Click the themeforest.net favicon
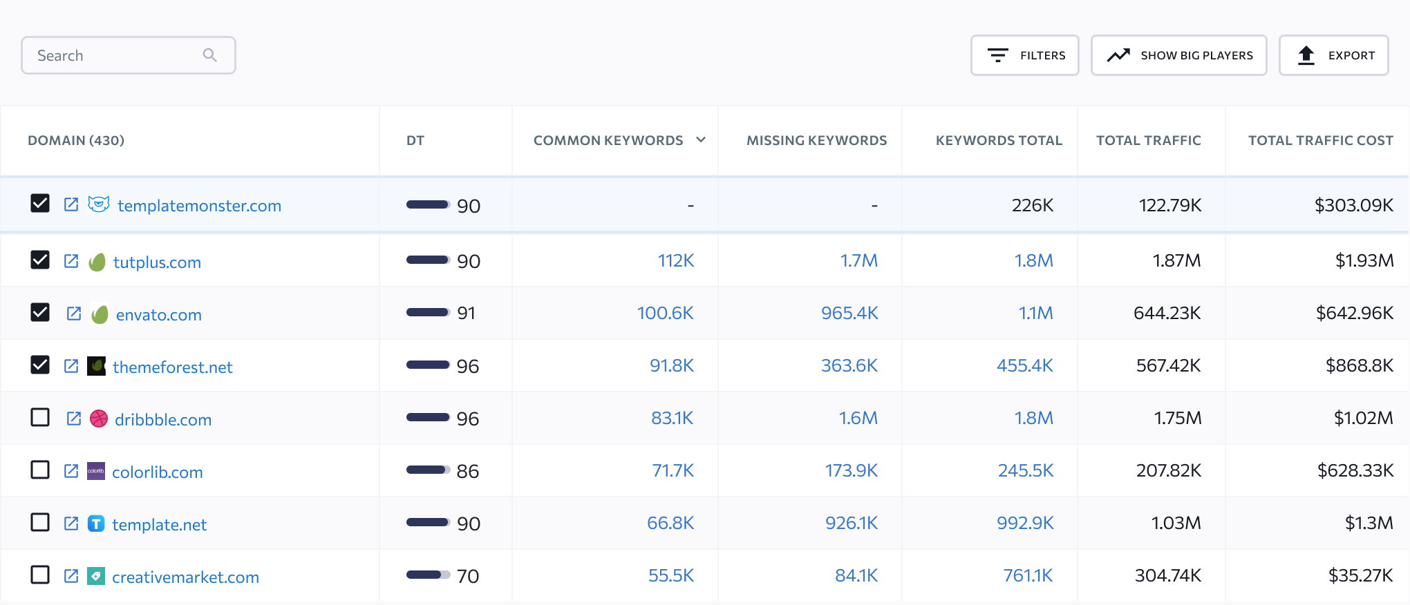The height and width of the screenshot is (605, 1410). pos(96,366)
